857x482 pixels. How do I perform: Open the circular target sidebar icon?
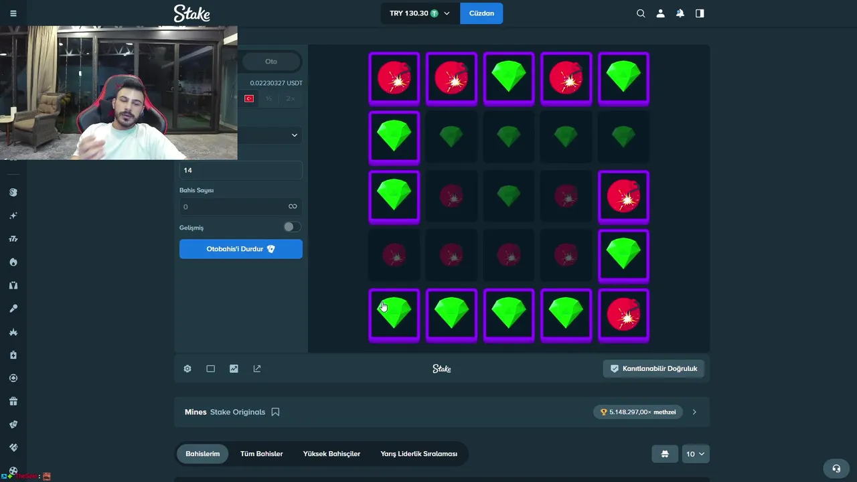tap(13, 378)
